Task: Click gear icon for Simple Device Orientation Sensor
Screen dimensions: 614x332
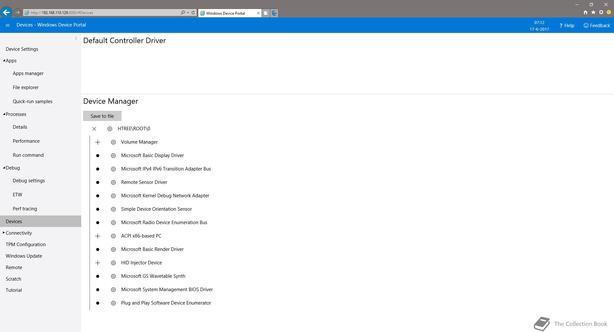Action: point(113,209)
